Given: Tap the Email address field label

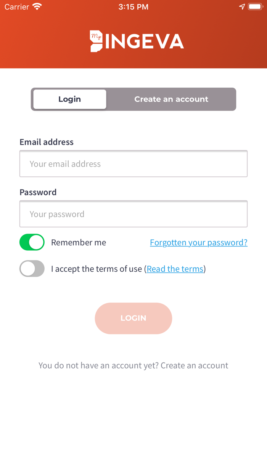Looking at the screenshot, I should click(x=47, y=142).
